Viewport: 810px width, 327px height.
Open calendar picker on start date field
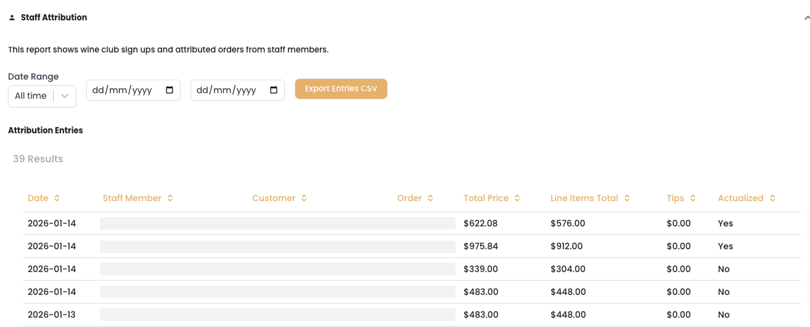click(170, 90)
